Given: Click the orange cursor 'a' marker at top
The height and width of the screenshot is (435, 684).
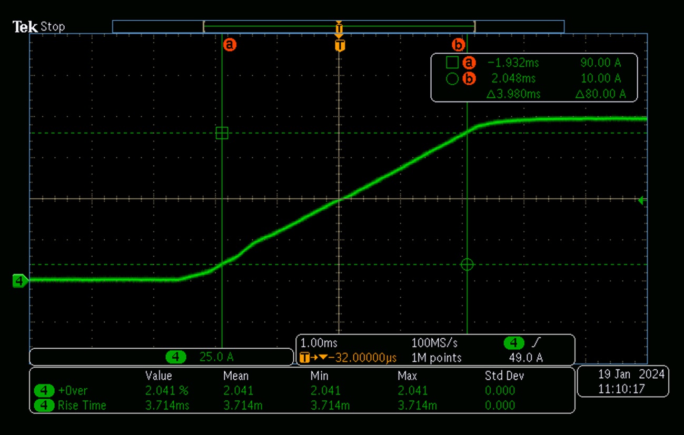Looking at the screenshot, I should pyautogui.click(x=230, y=45).
